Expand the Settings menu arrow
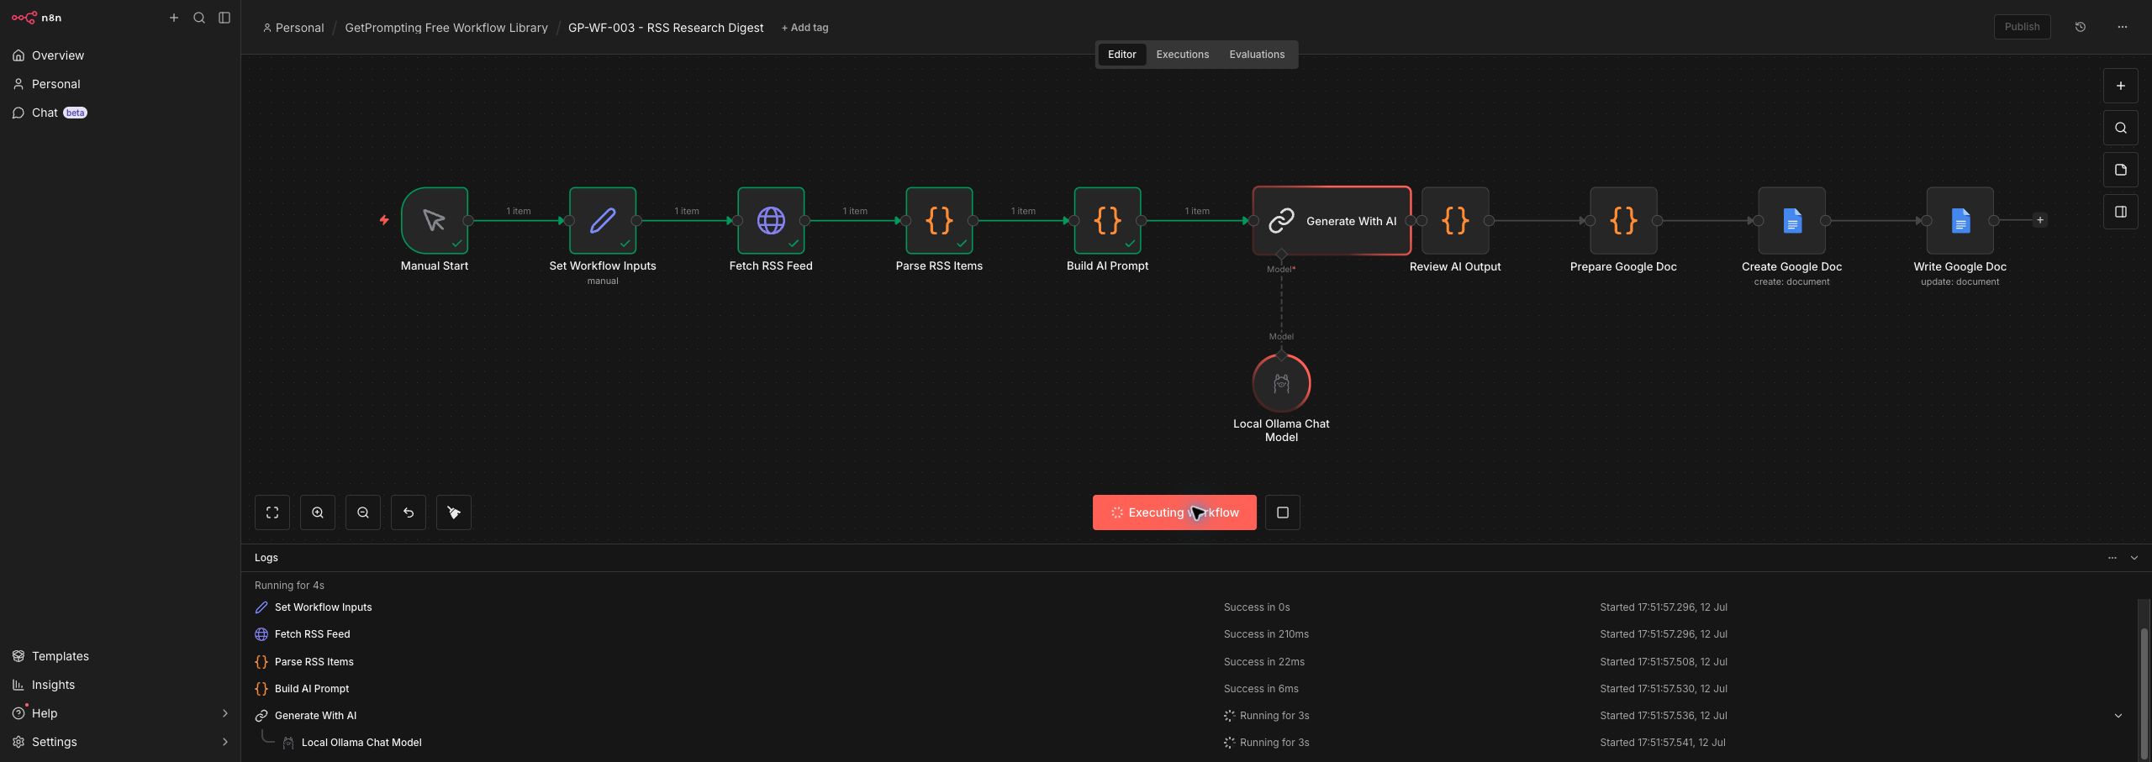Viewport: 2152px width, 762px height. click(224, 742)
